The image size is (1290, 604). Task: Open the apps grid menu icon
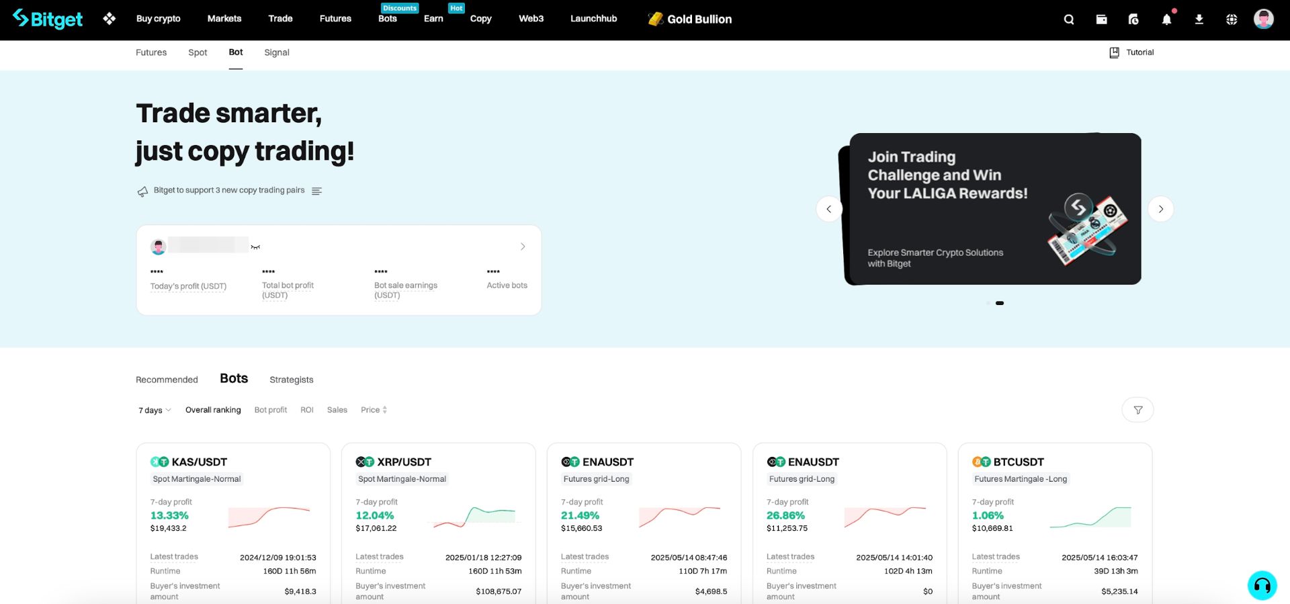pos(110,19)
